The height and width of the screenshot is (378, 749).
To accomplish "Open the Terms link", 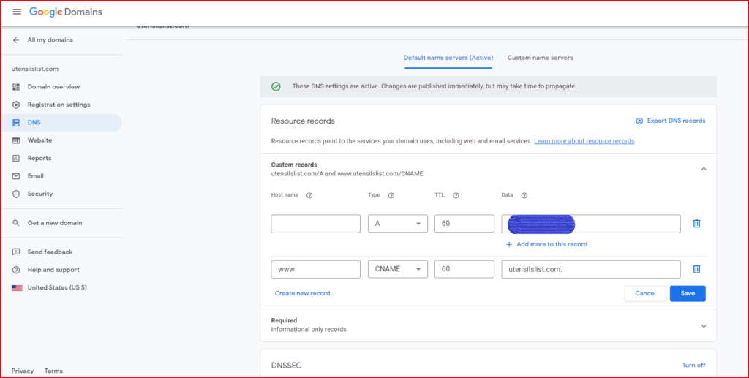I will tap(53, 371).
